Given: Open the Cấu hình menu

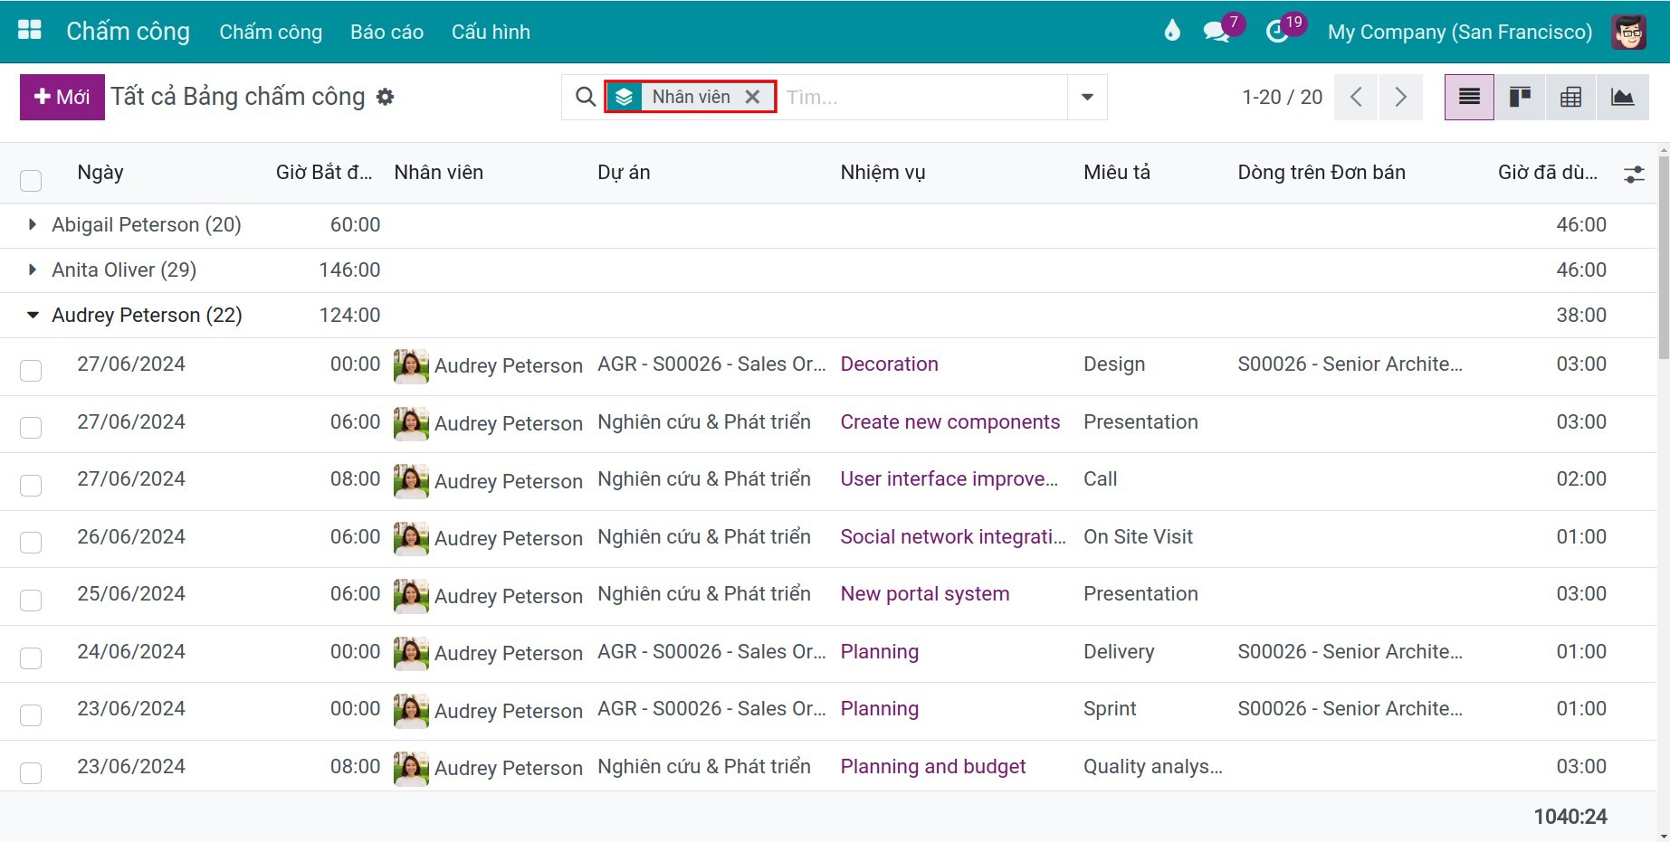Looking at the screenshot, I should click(491, 32).
